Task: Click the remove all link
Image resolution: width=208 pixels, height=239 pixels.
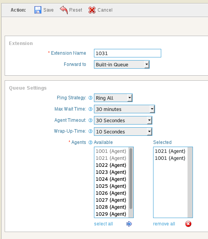Action: pyautogui.click(x=164, y=224)
